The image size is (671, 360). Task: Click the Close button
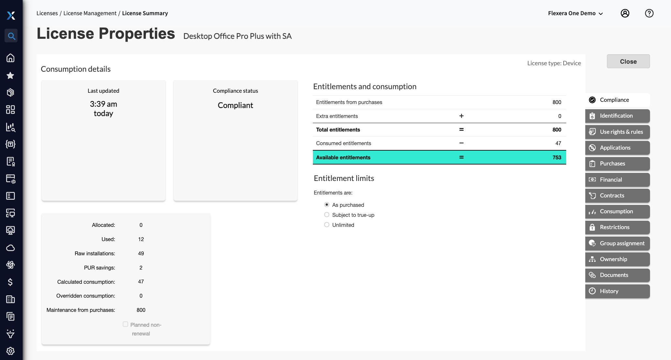(x=628, y=61)
